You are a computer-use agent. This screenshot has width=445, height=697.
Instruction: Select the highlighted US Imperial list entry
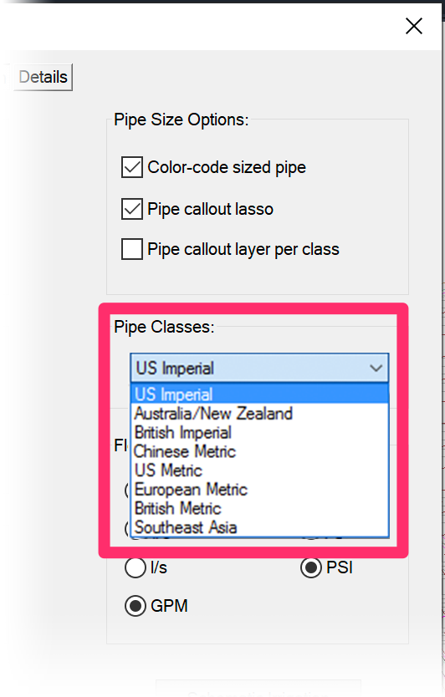click(259, 394)
